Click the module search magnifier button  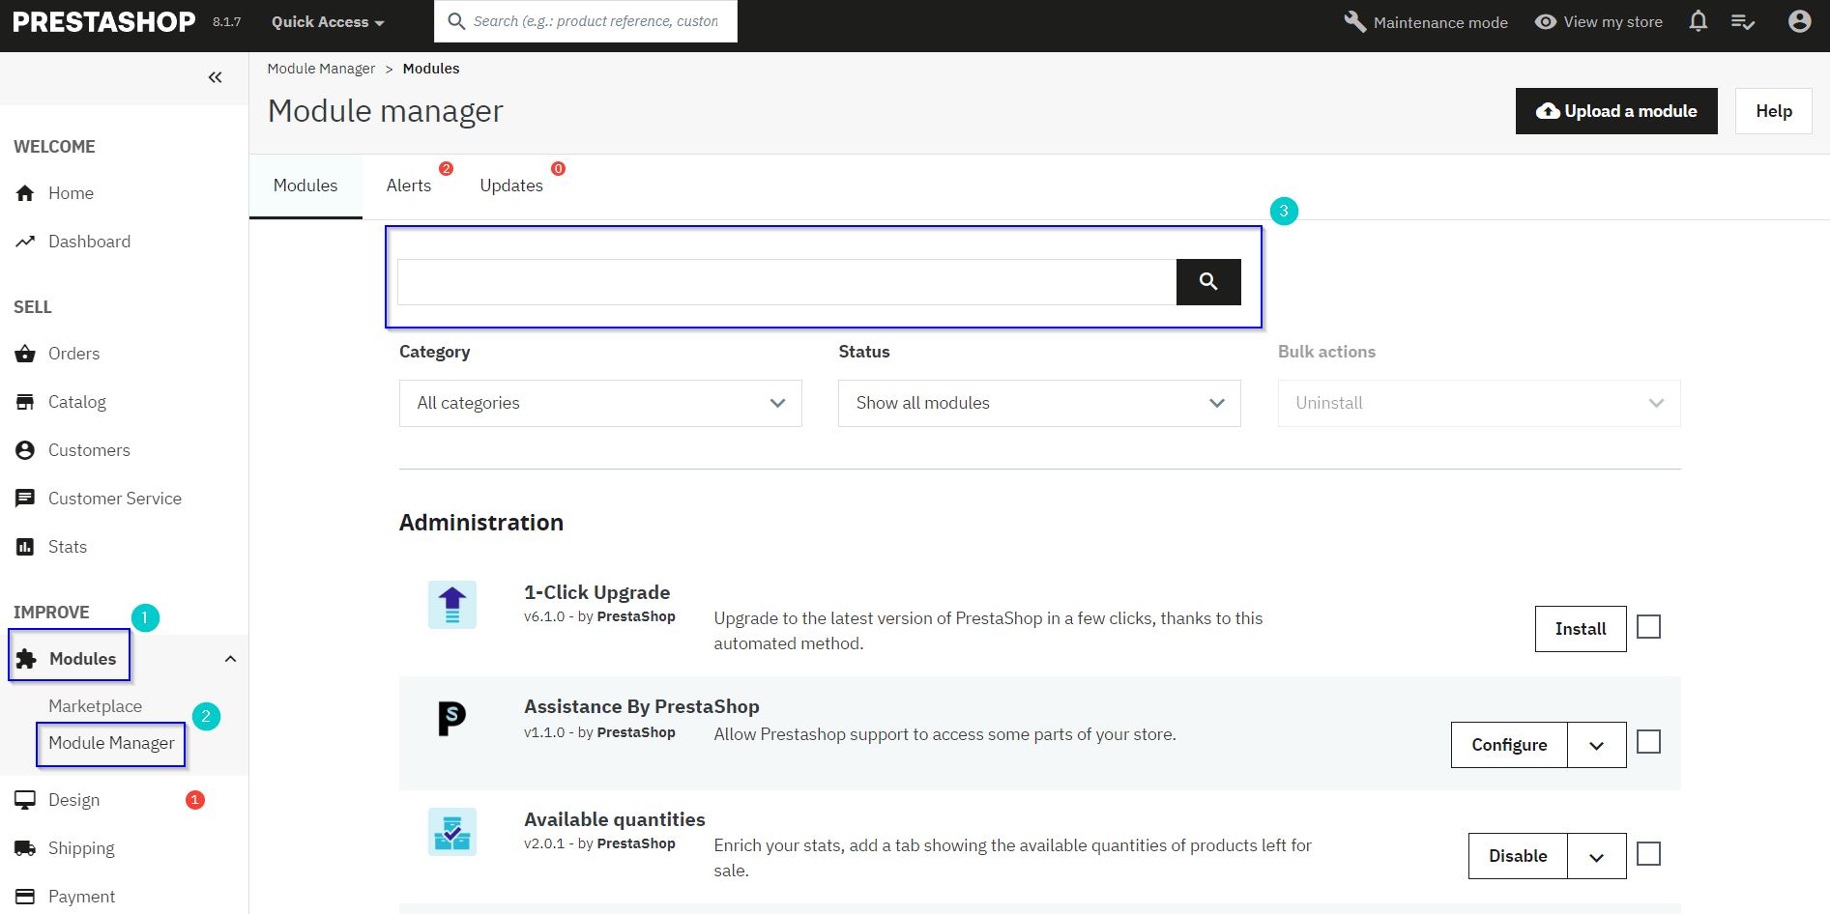(1208, 281)
